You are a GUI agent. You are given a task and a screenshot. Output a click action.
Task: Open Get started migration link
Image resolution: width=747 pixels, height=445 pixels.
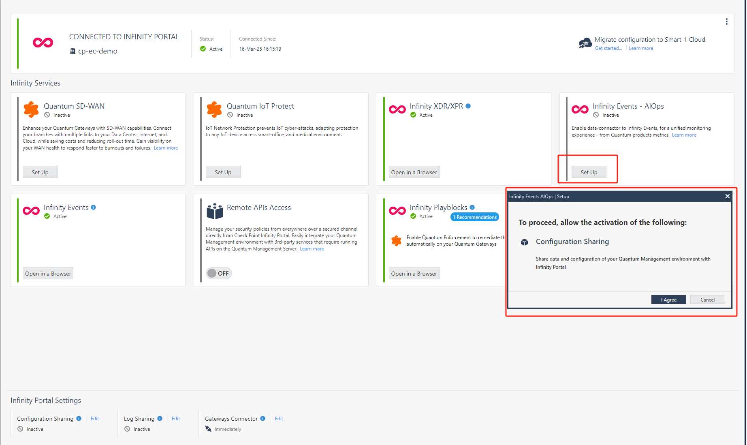[x=608, y=48]
